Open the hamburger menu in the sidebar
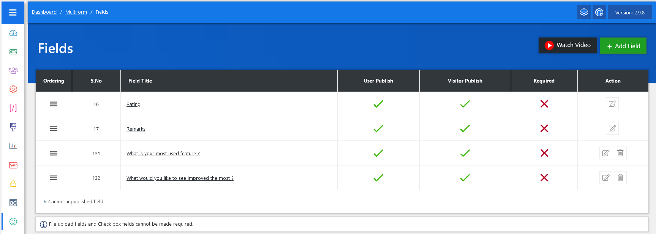 coord(13,12)
